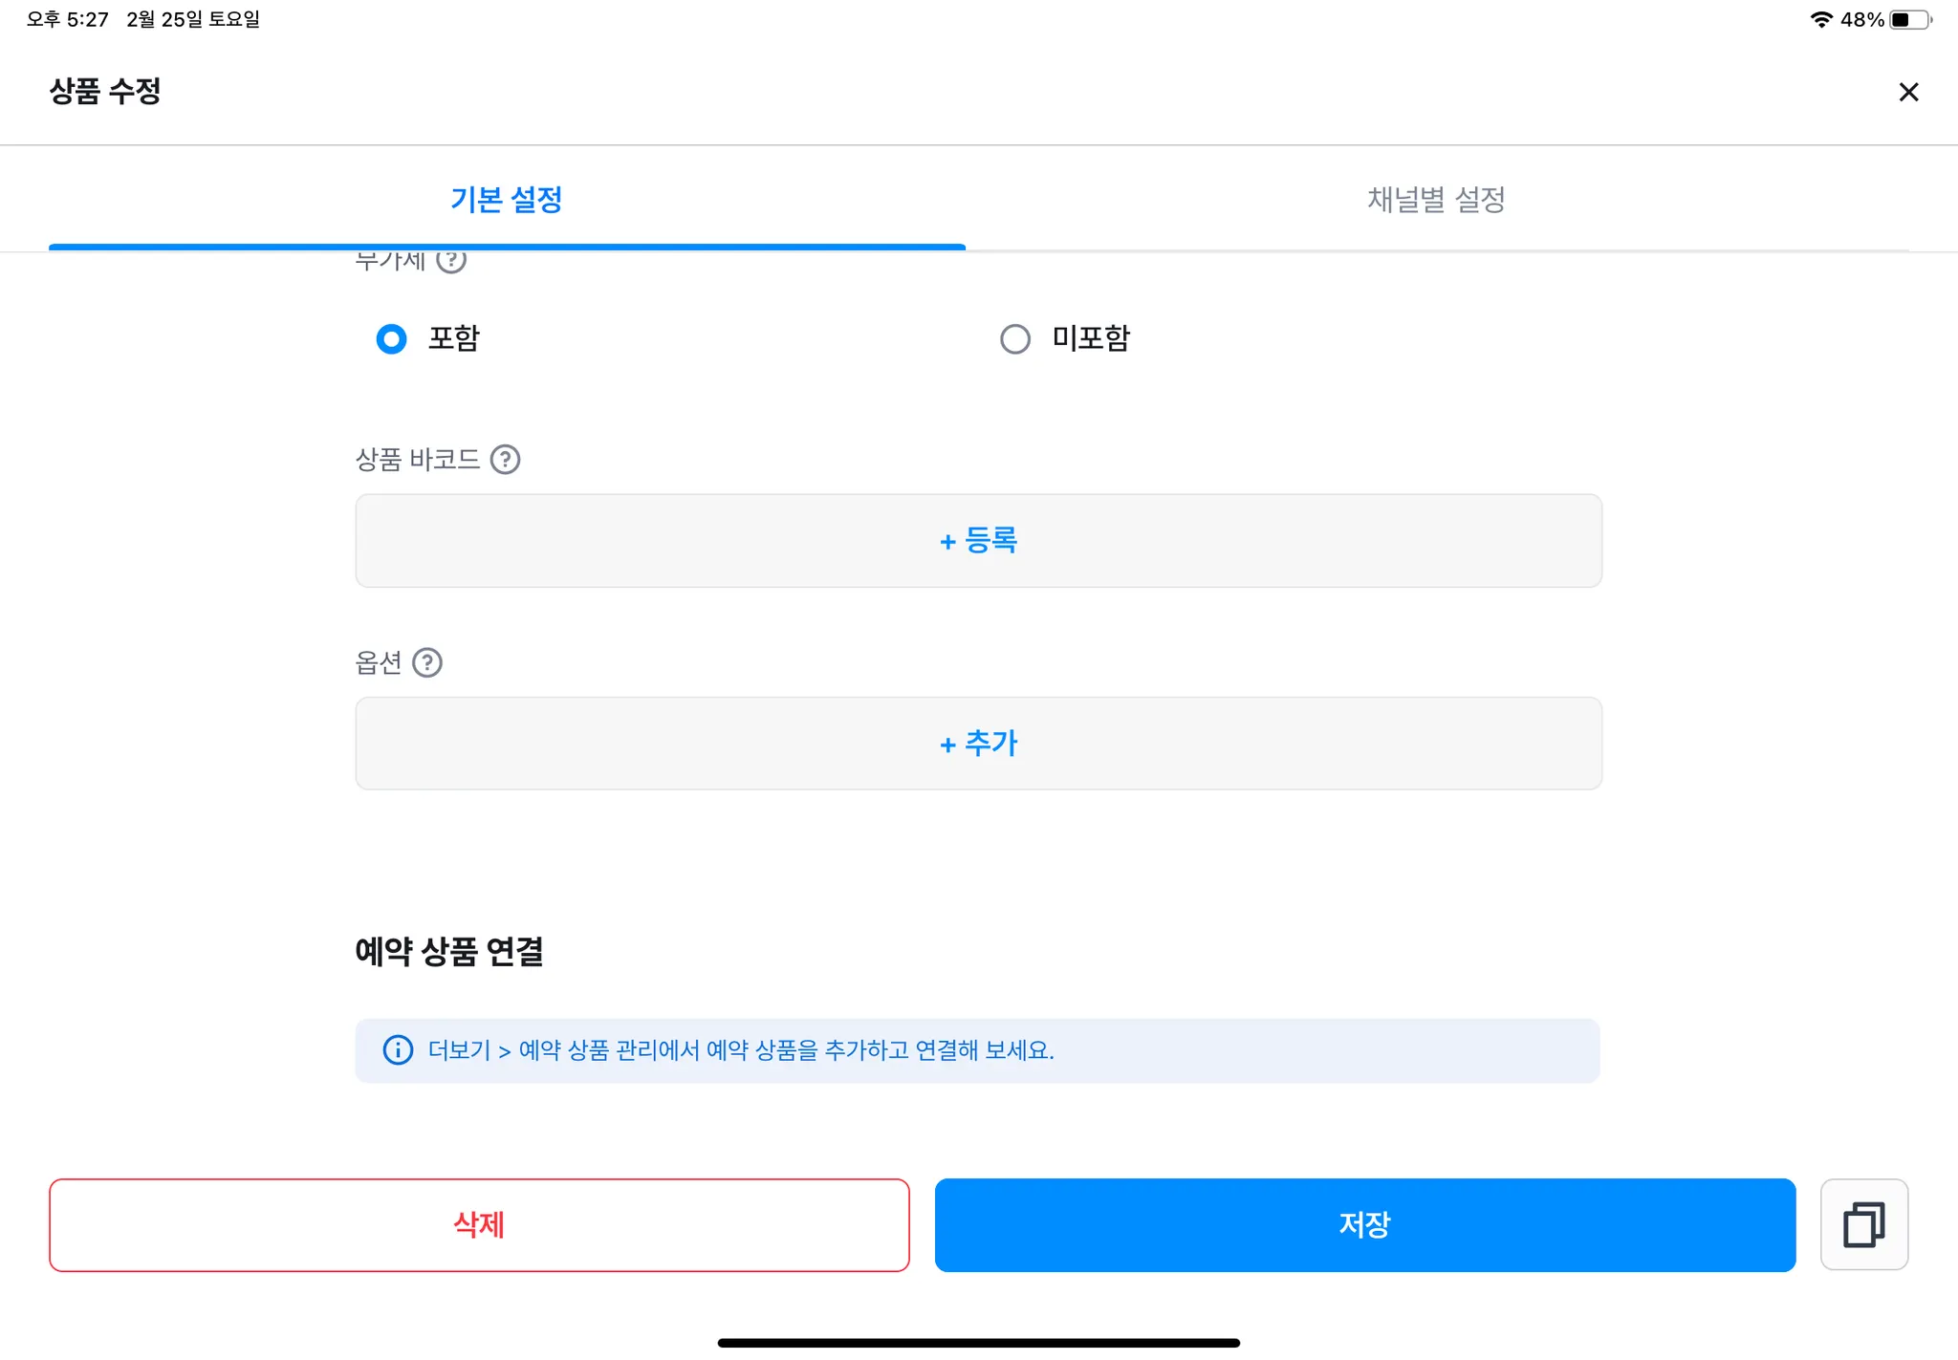Tap the info icon in the blue notice
This screenshot has width=1958, height=1360.
[x=398, y=1050]
